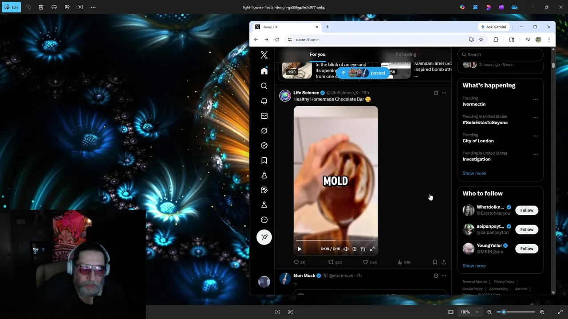
Task: Bookmark this page with the star icon
Action: (481, 39)
